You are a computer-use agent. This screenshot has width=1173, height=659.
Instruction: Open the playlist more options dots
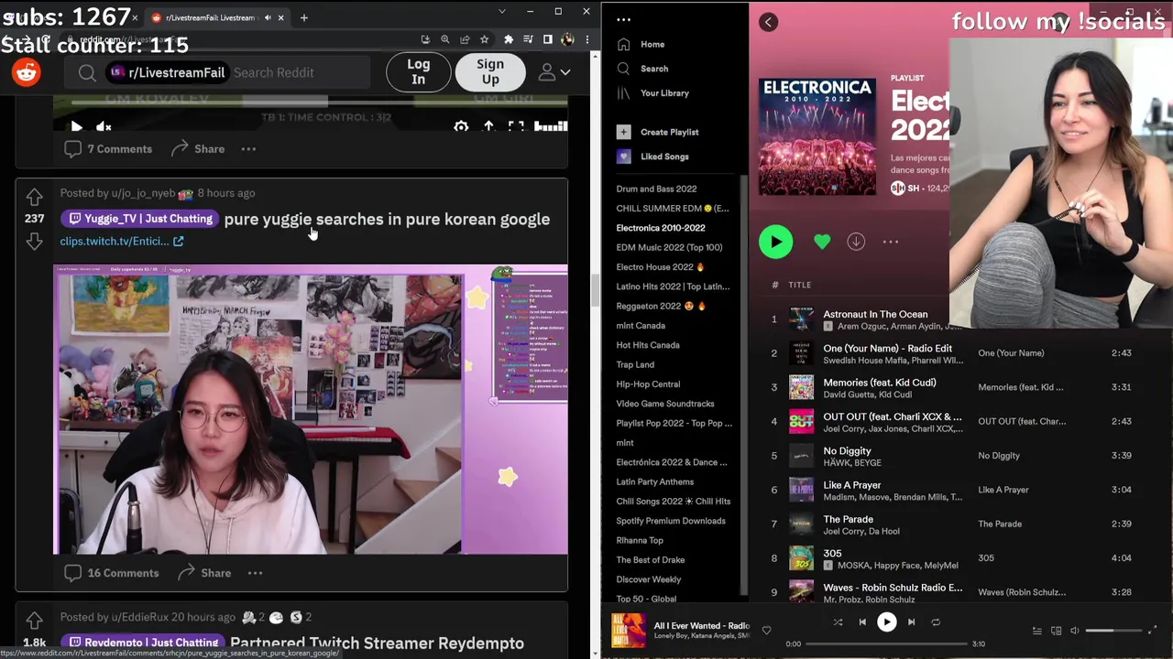890,242
